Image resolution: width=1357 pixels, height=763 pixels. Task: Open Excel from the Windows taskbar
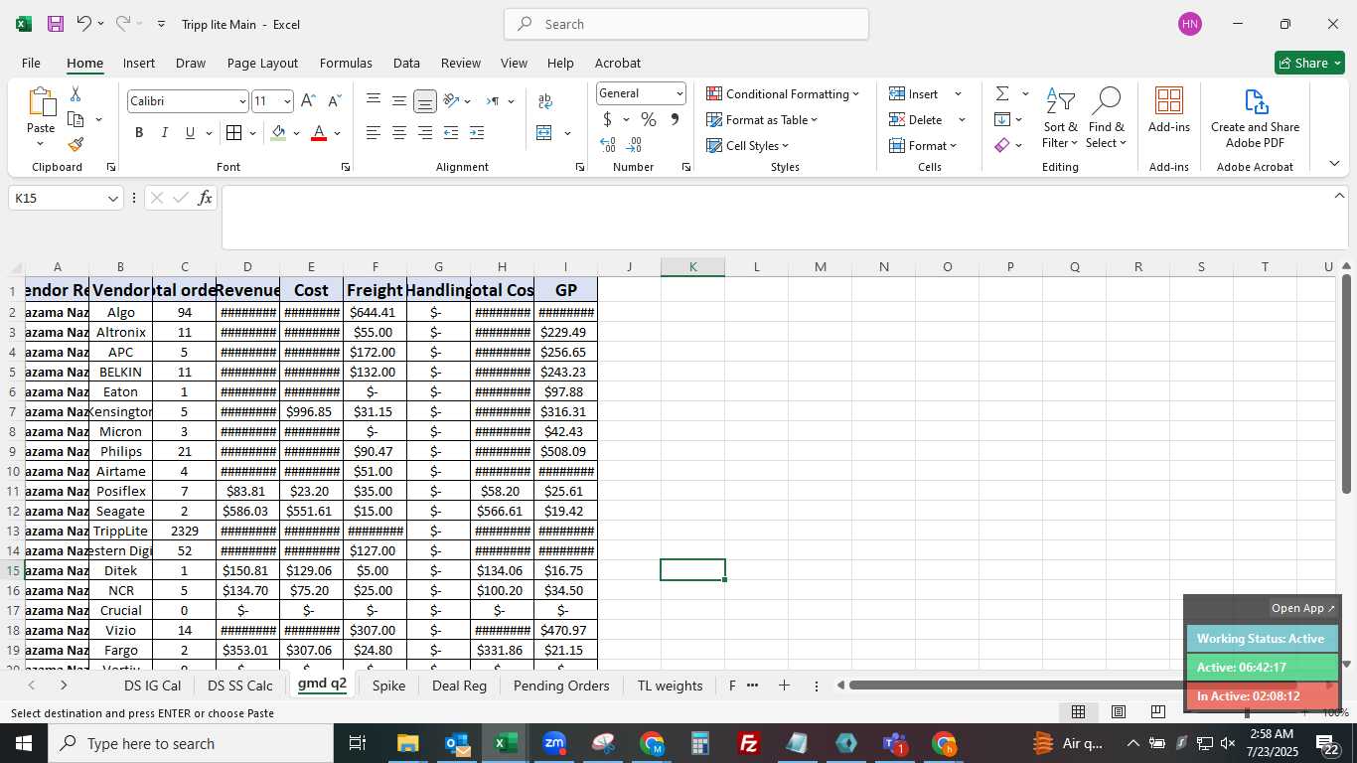[x=506, y=743]
